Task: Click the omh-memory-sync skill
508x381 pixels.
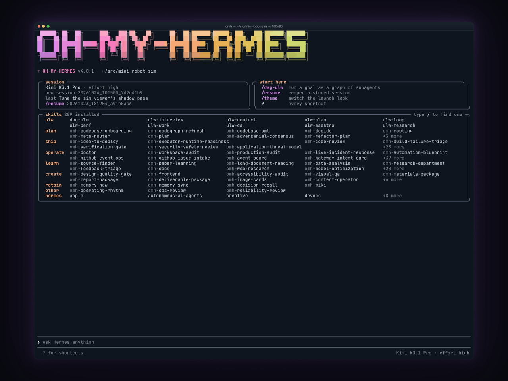Action: (x=168, y=185)
